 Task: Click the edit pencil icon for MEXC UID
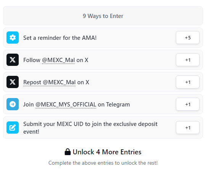tap(13, 128)
